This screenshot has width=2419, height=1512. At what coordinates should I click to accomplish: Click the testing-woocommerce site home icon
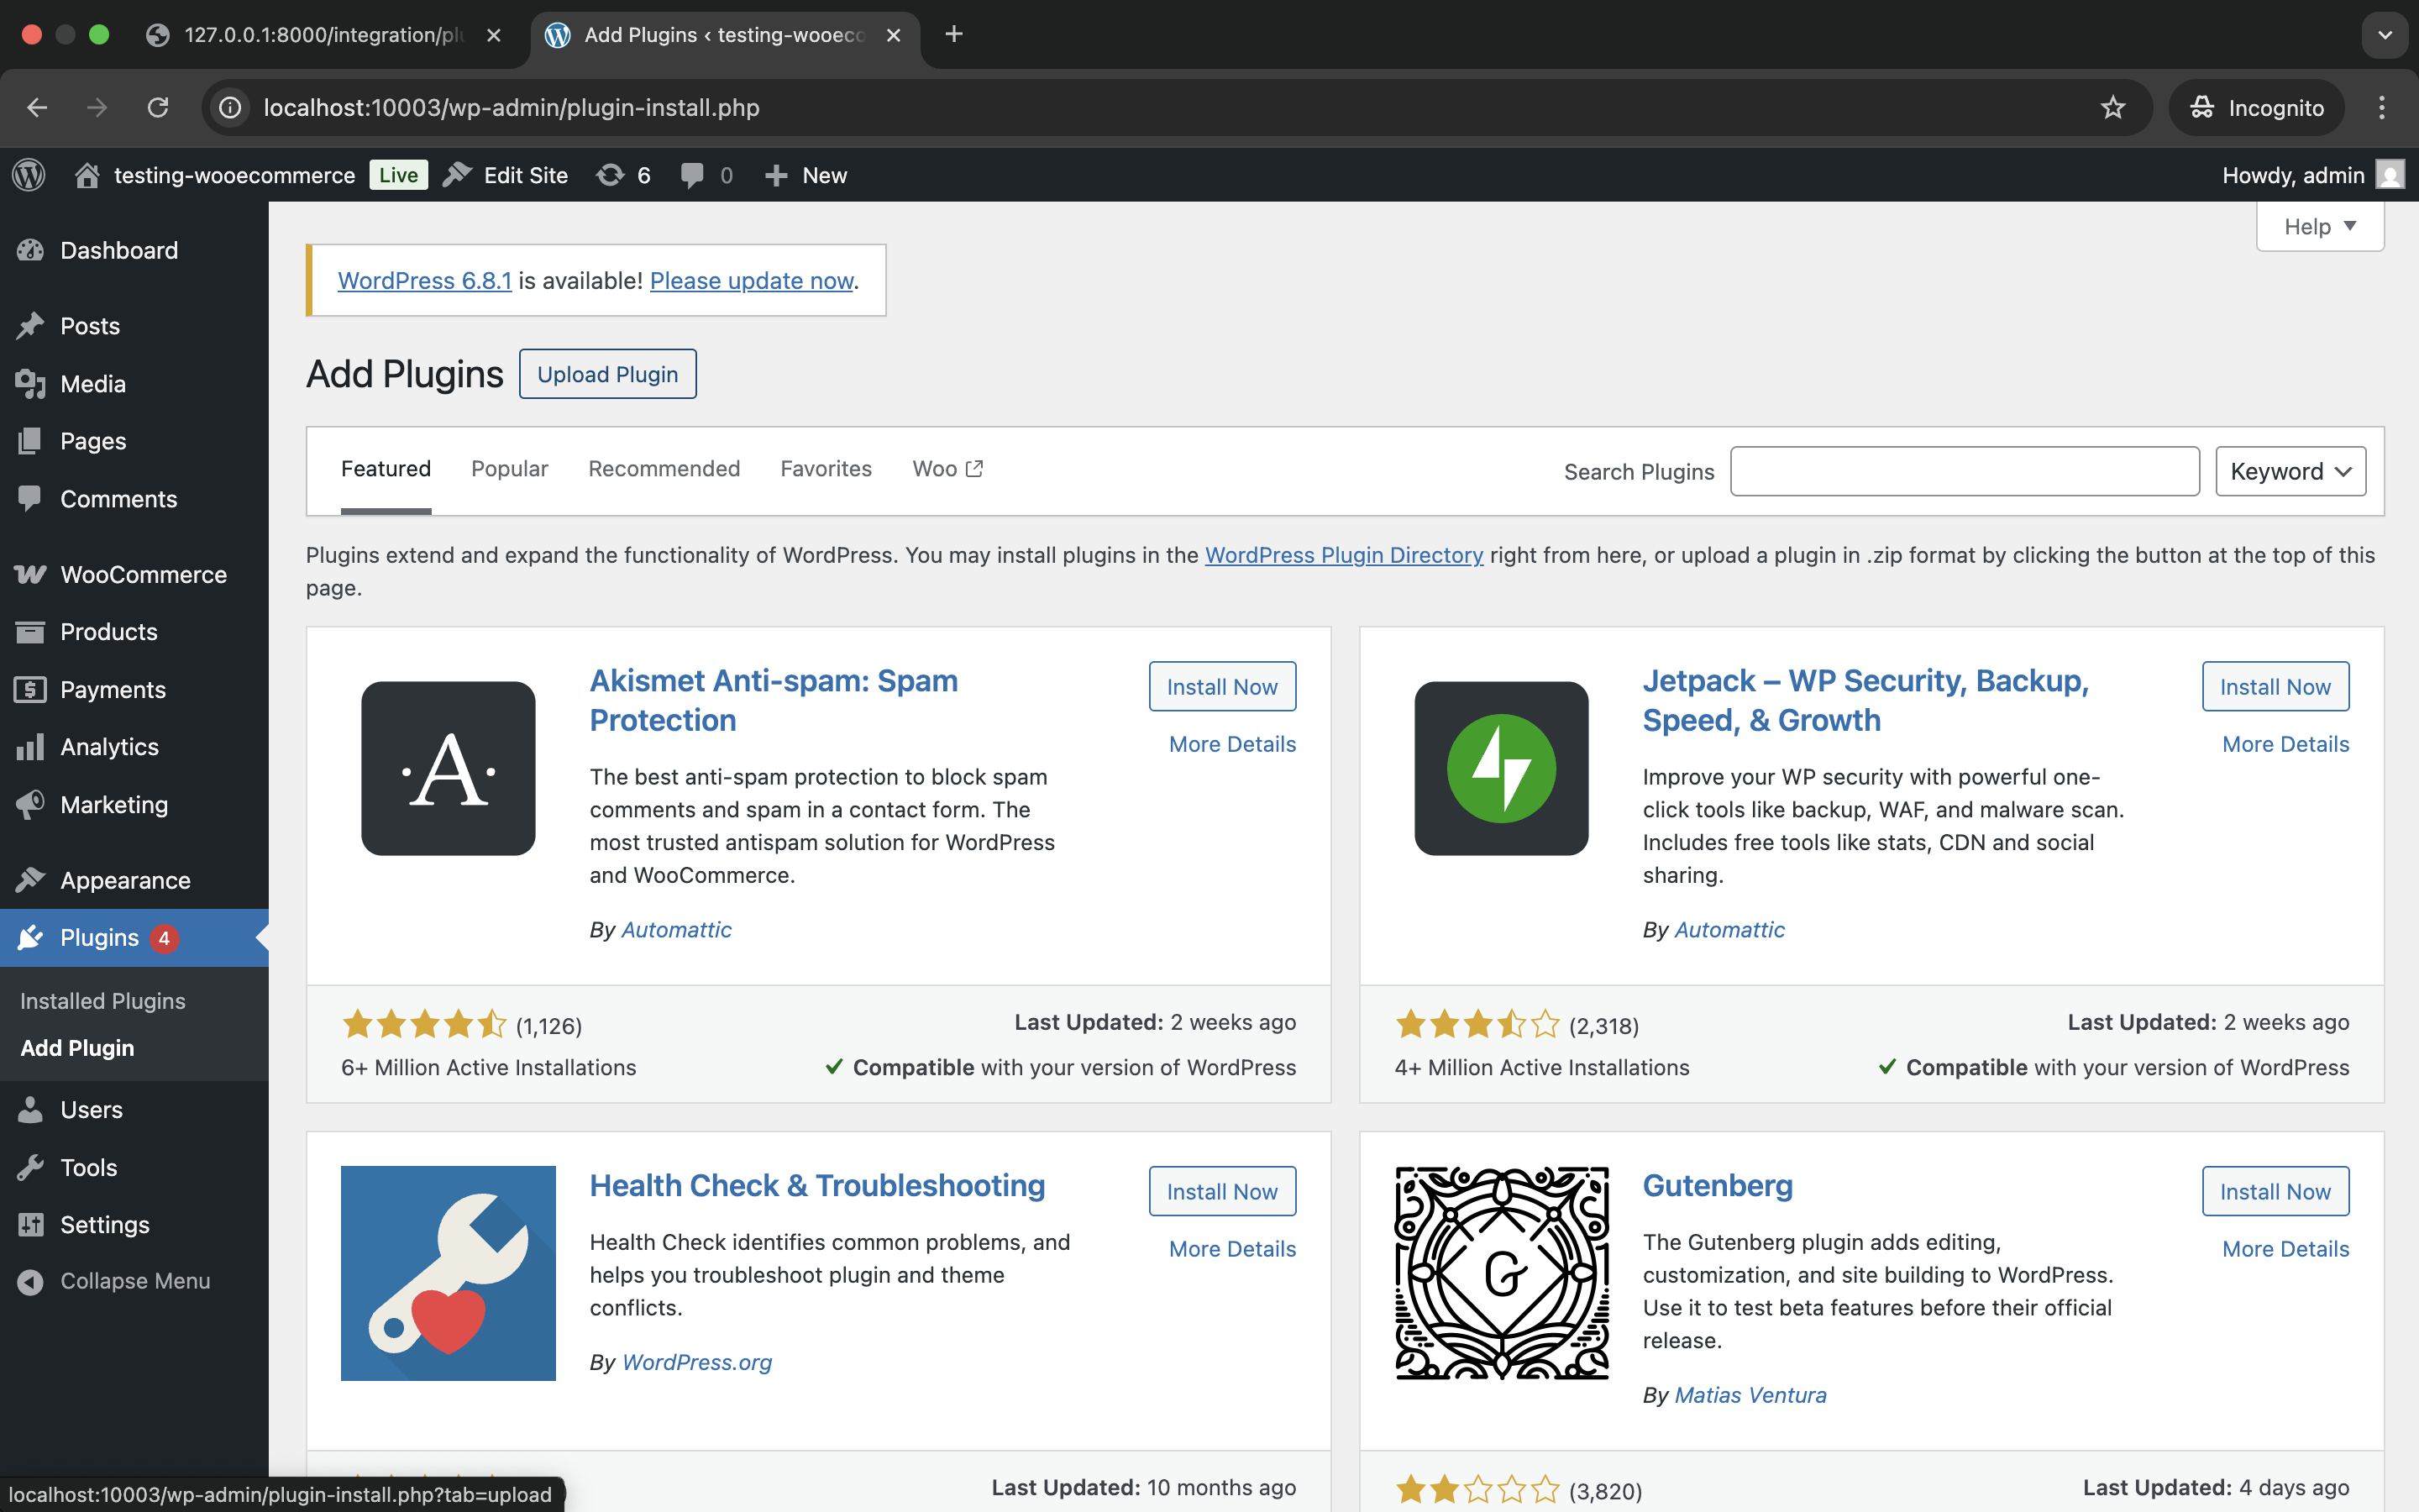tap(87, 175)
